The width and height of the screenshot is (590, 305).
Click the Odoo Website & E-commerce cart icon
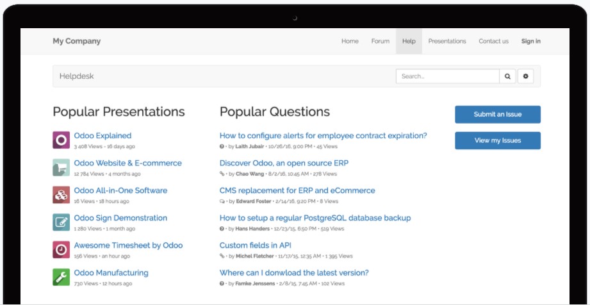(61, 168)
